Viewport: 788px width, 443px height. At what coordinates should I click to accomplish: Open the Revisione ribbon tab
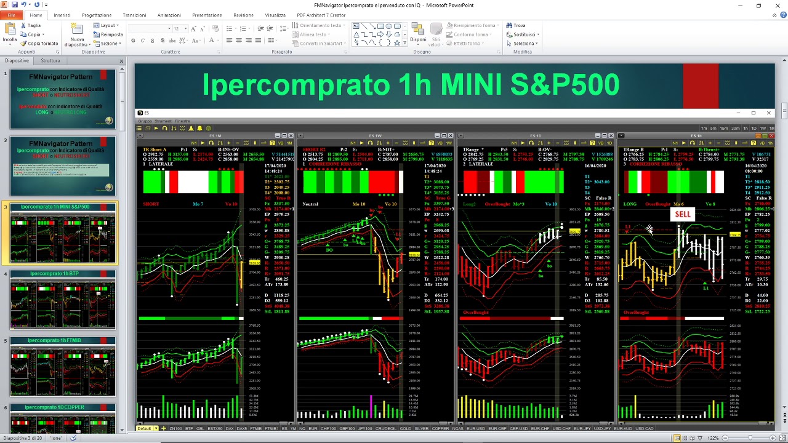point(243,15)
